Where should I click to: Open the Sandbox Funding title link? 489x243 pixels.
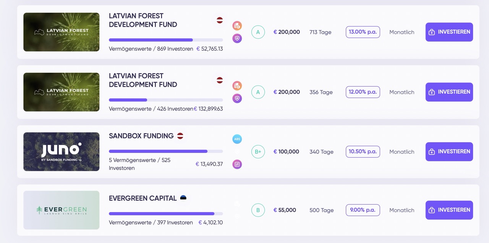(x=141, y=136)
